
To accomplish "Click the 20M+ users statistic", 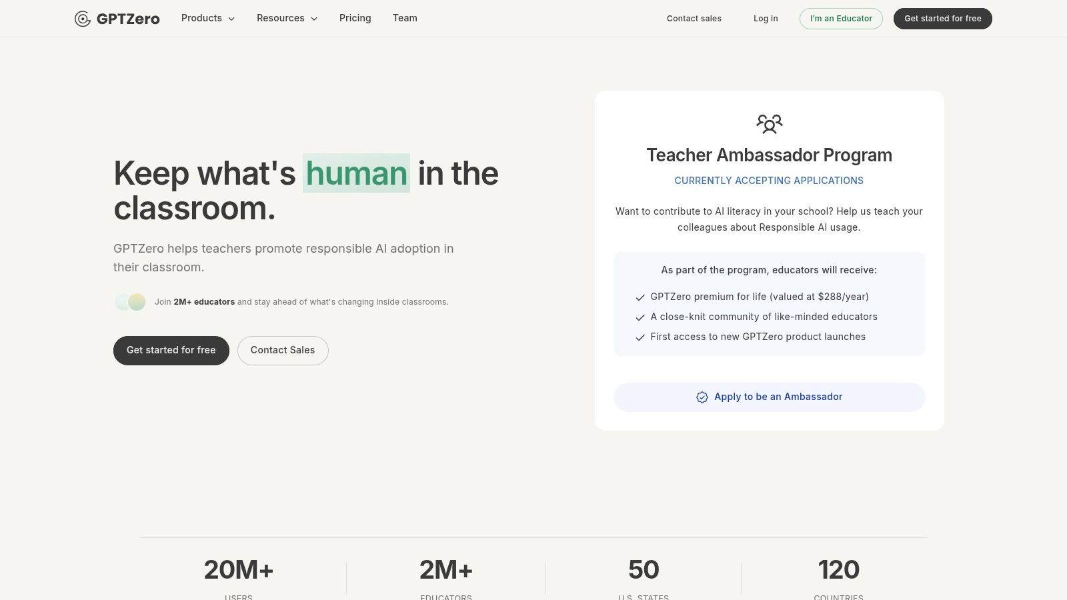I will [x=239, y=570].
